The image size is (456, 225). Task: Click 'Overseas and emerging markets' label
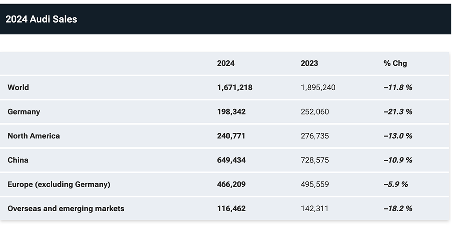66,209
